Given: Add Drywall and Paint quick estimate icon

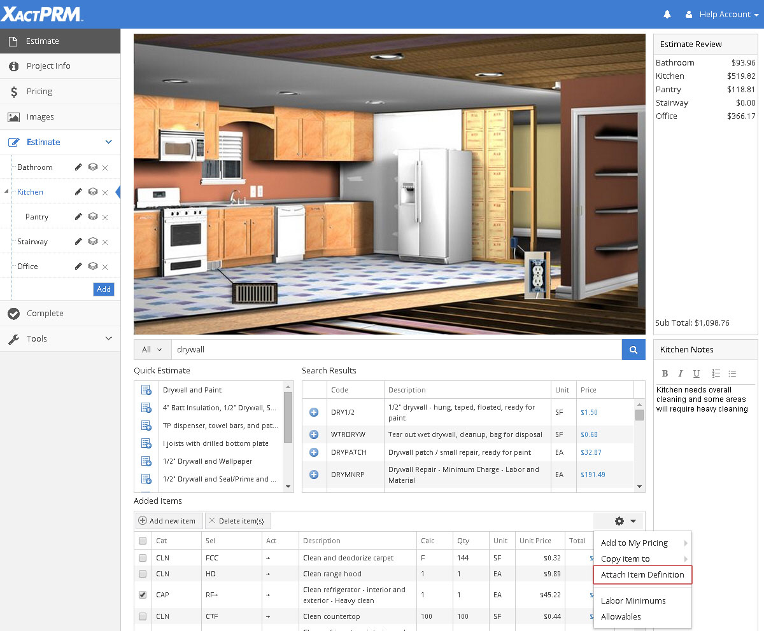Looking at the screenshot, I should coord(146,390).
